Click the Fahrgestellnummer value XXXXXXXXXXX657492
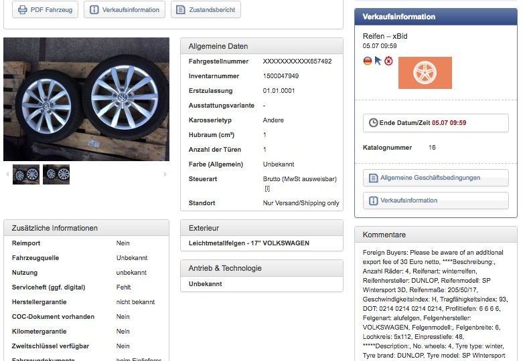 click(x=297, y=62)
